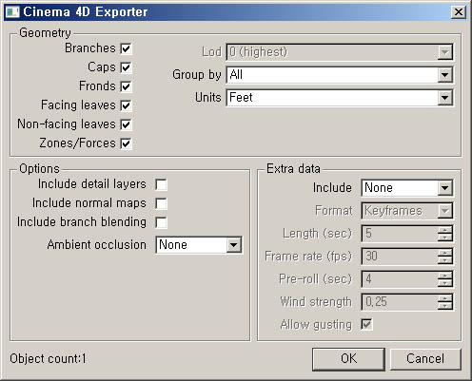This screenshot has width=472, height=381.
Task: Open the Extra data Include dropdown
Action: (x=407, y=188)
